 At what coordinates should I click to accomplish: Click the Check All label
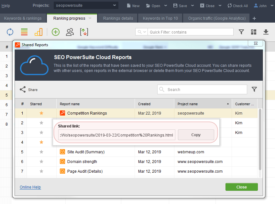click(240, 6)
